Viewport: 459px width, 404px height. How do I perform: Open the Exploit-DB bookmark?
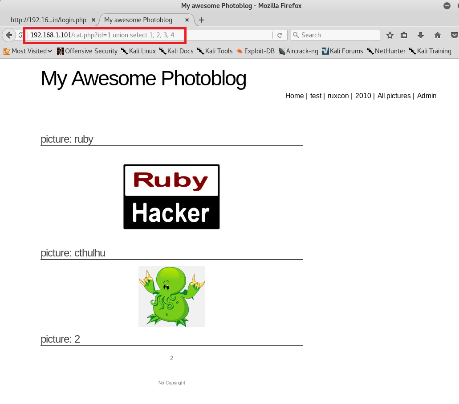tap(256, 51)
